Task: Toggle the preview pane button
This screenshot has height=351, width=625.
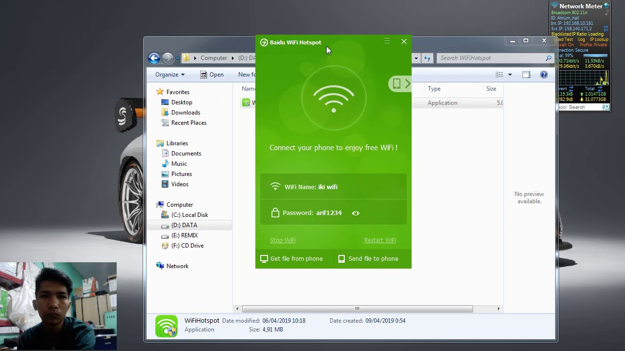Action: [x=526, y=75]
